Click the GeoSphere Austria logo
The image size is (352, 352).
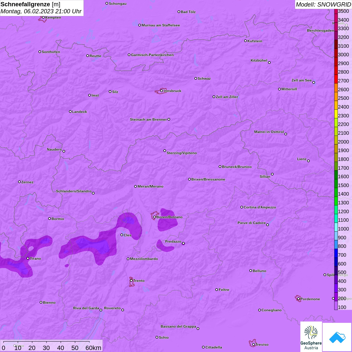(311, 337)
